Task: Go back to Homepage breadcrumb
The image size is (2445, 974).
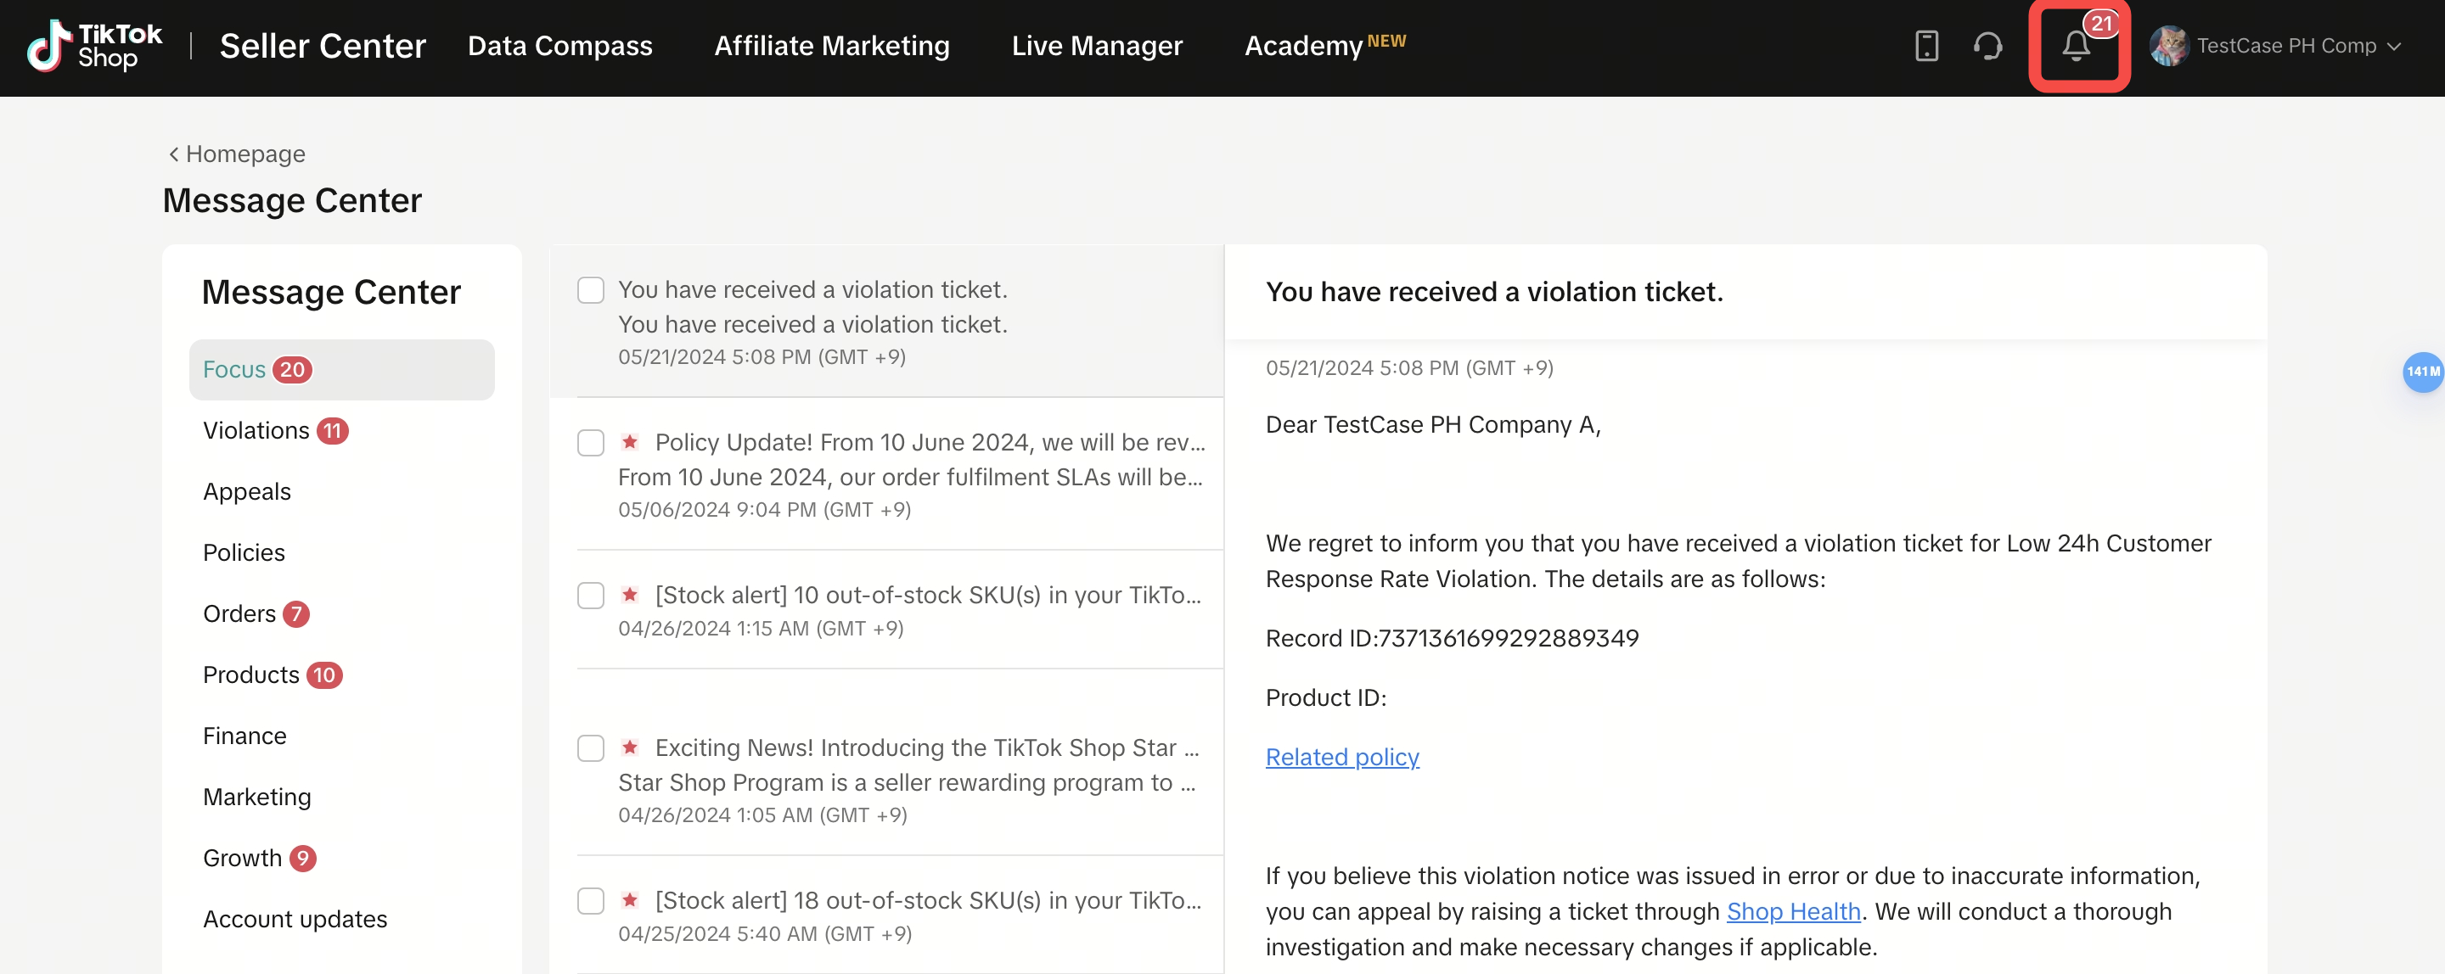Action: 238,154
